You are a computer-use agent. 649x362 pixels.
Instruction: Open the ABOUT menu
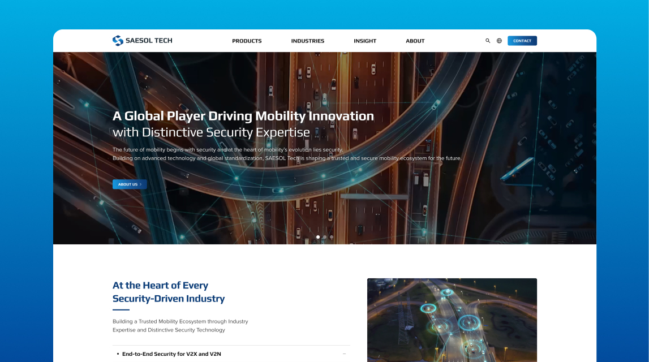[415, 41]
